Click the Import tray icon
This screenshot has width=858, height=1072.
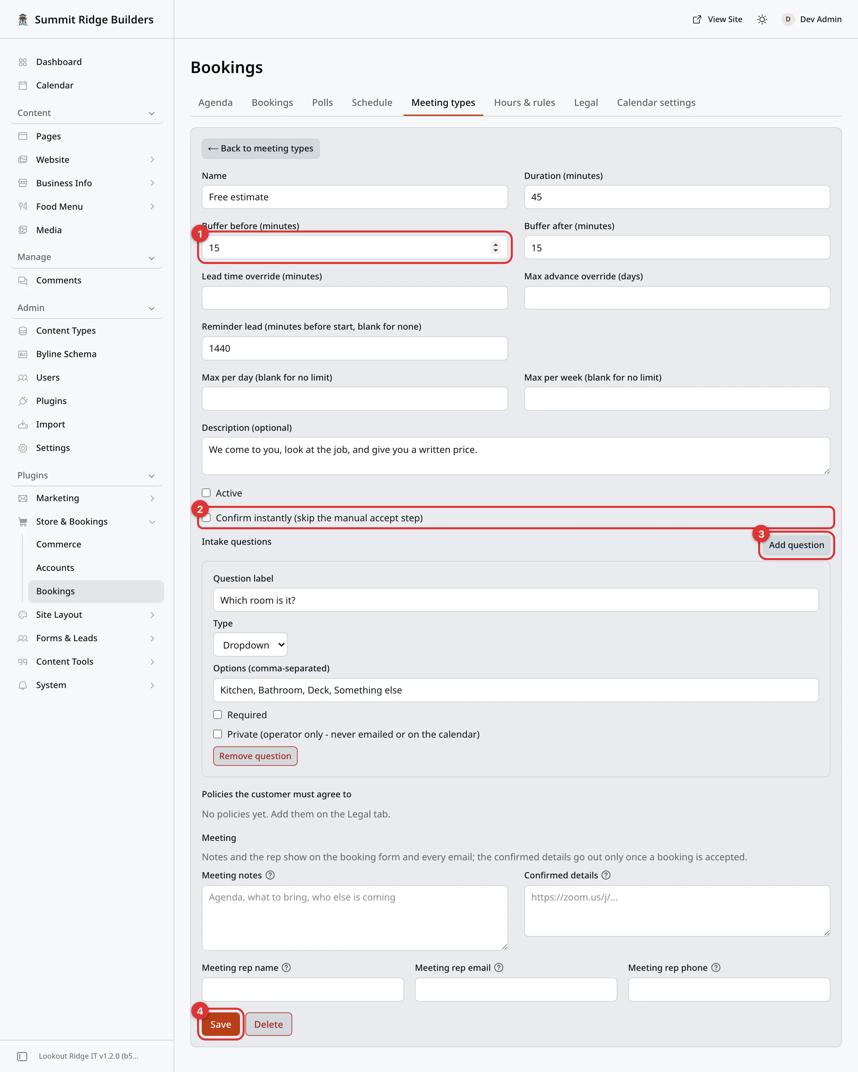[23, 424]
